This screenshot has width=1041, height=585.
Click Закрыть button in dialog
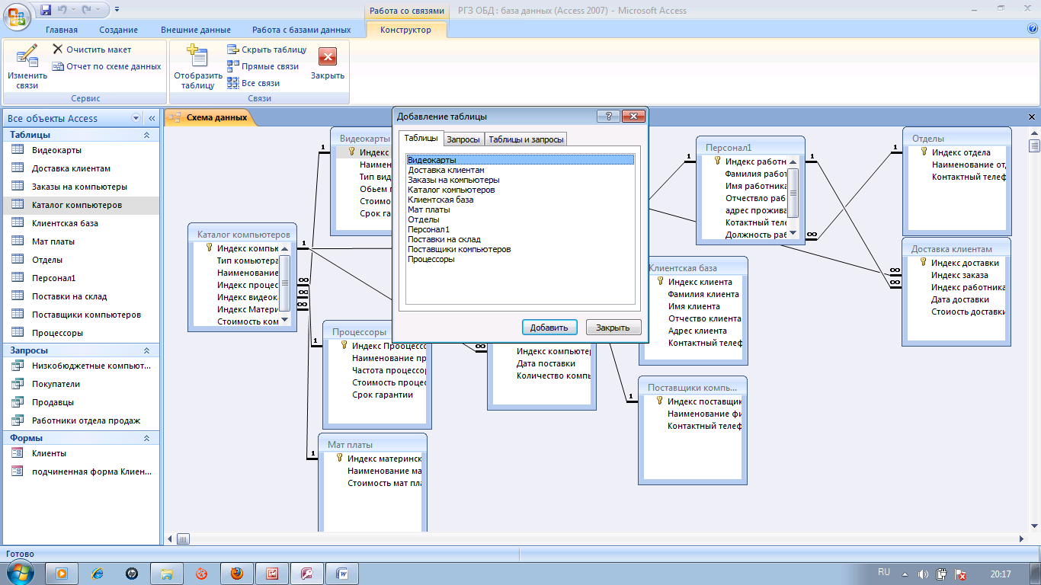(x=613, y=328)
